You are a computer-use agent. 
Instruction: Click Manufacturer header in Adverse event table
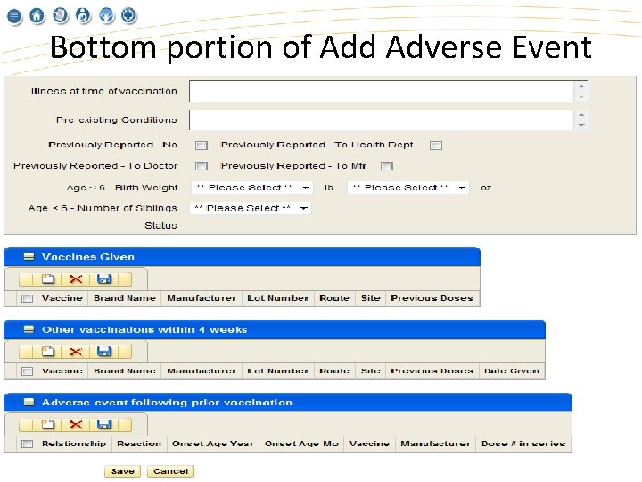[435, 444]
